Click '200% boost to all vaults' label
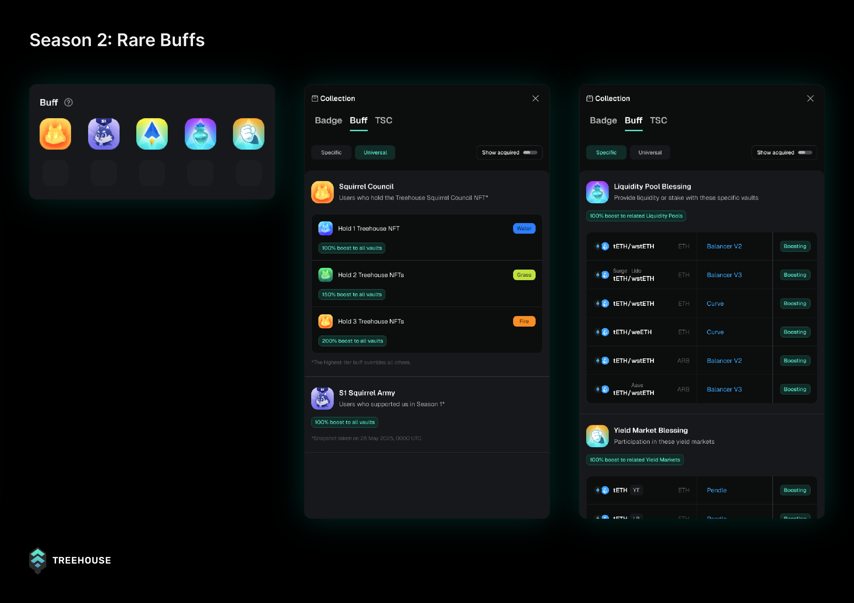This screenshot has width=854, height=603. coord(352,341)
